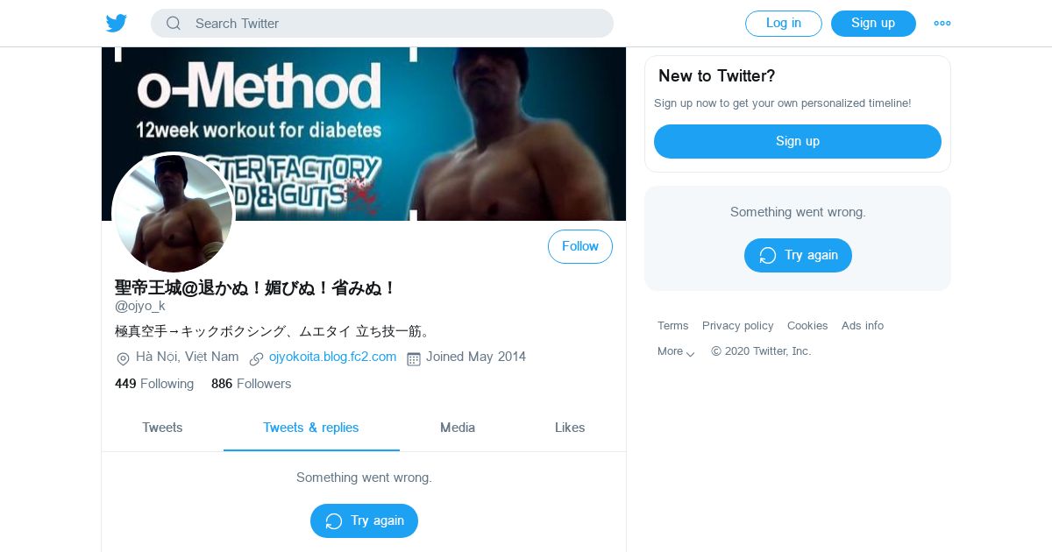Select the Likes tab
Screen dimensions: 1052x552
[x=570, y=428]
